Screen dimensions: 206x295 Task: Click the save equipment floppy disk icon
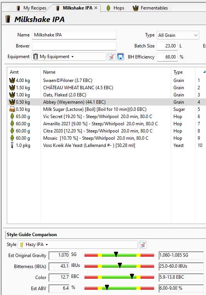point(120,57)
